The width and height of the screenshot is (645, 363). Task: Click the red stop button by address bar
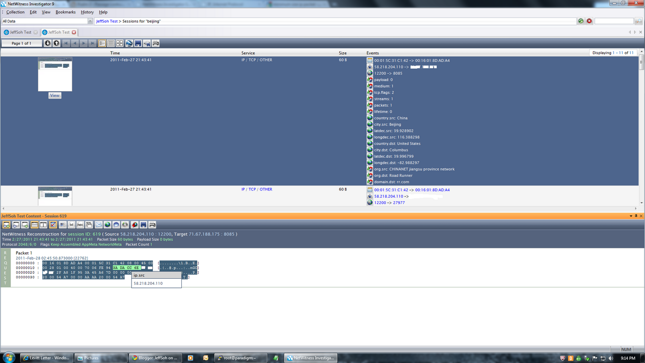[x=589, y=21]
